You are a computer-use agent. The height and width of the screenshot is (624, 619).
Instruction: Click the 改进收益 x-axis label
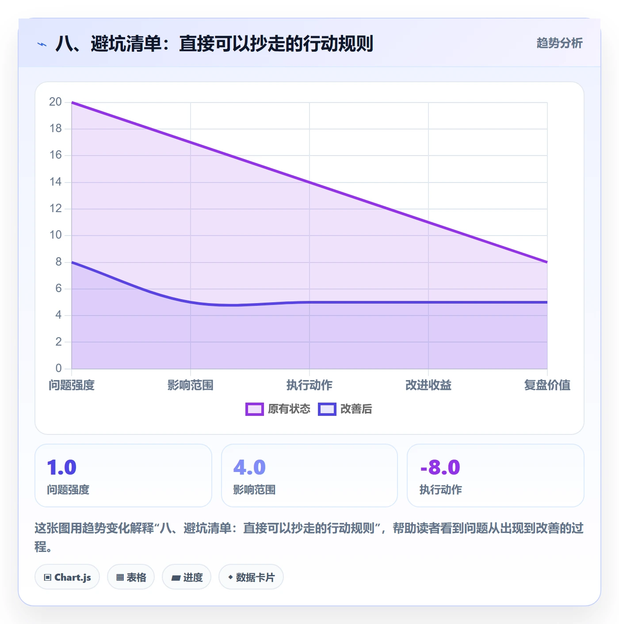coord(428,385)
